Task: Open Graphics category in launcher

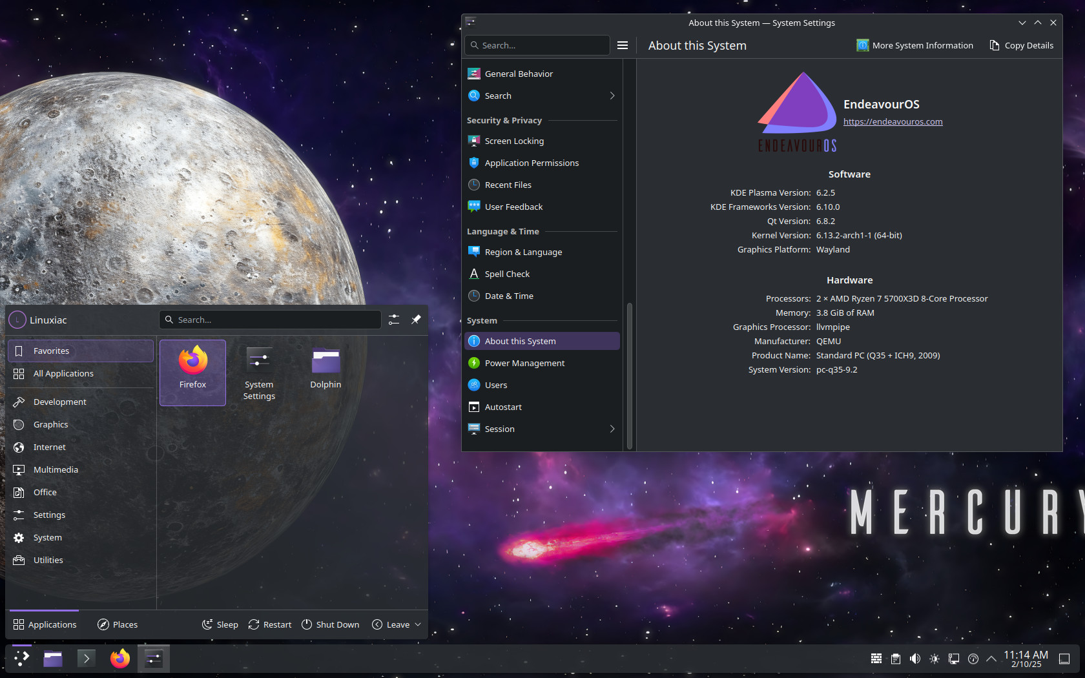Action: pyautogui.click(x=81, y=424)
